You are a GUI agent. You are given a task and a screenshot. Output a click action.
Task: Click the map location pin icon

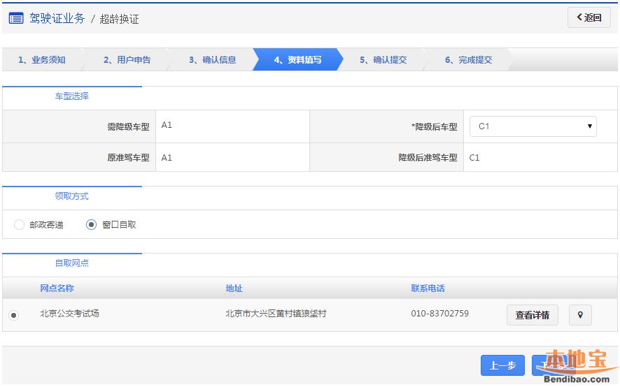click(580, 315)
